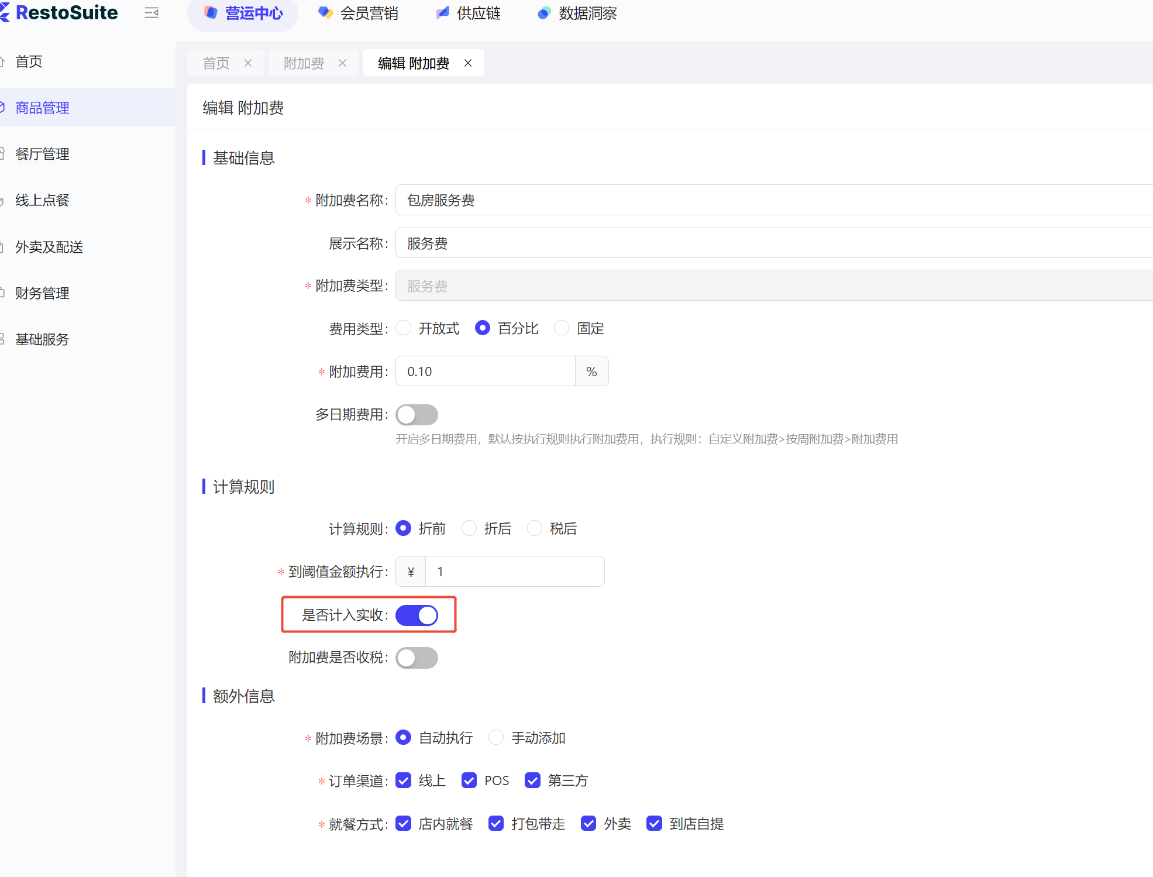Close the 附加费 tab
The width and height of the screenshot is (1153, 877).
(343, 63)
